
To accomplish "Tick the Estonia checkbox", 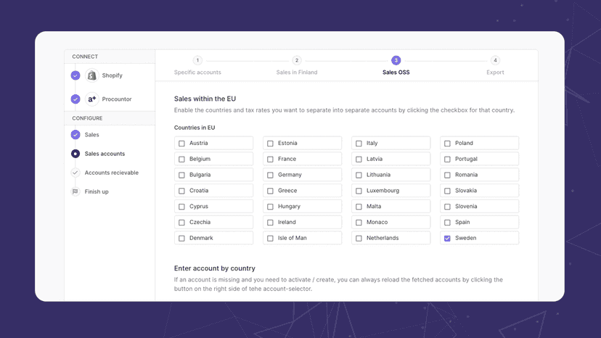I will (x=270, y=144).
